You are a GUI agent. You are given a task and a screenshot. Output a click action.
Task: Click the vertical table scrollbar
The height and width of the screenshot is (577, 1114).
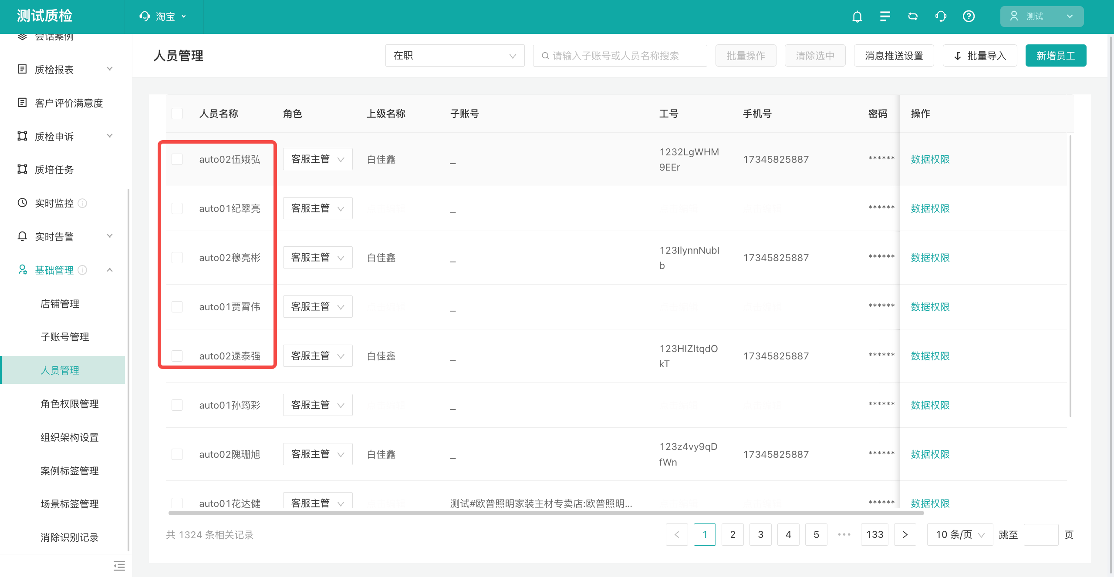click(x=1070, y=276)
